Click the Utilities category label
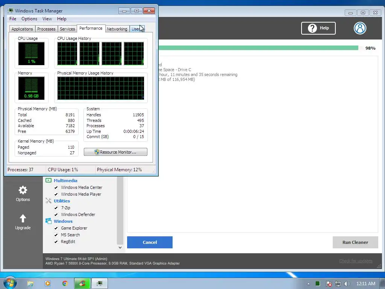The height and width of the screenshot is (289, 385). pos(62,201)
